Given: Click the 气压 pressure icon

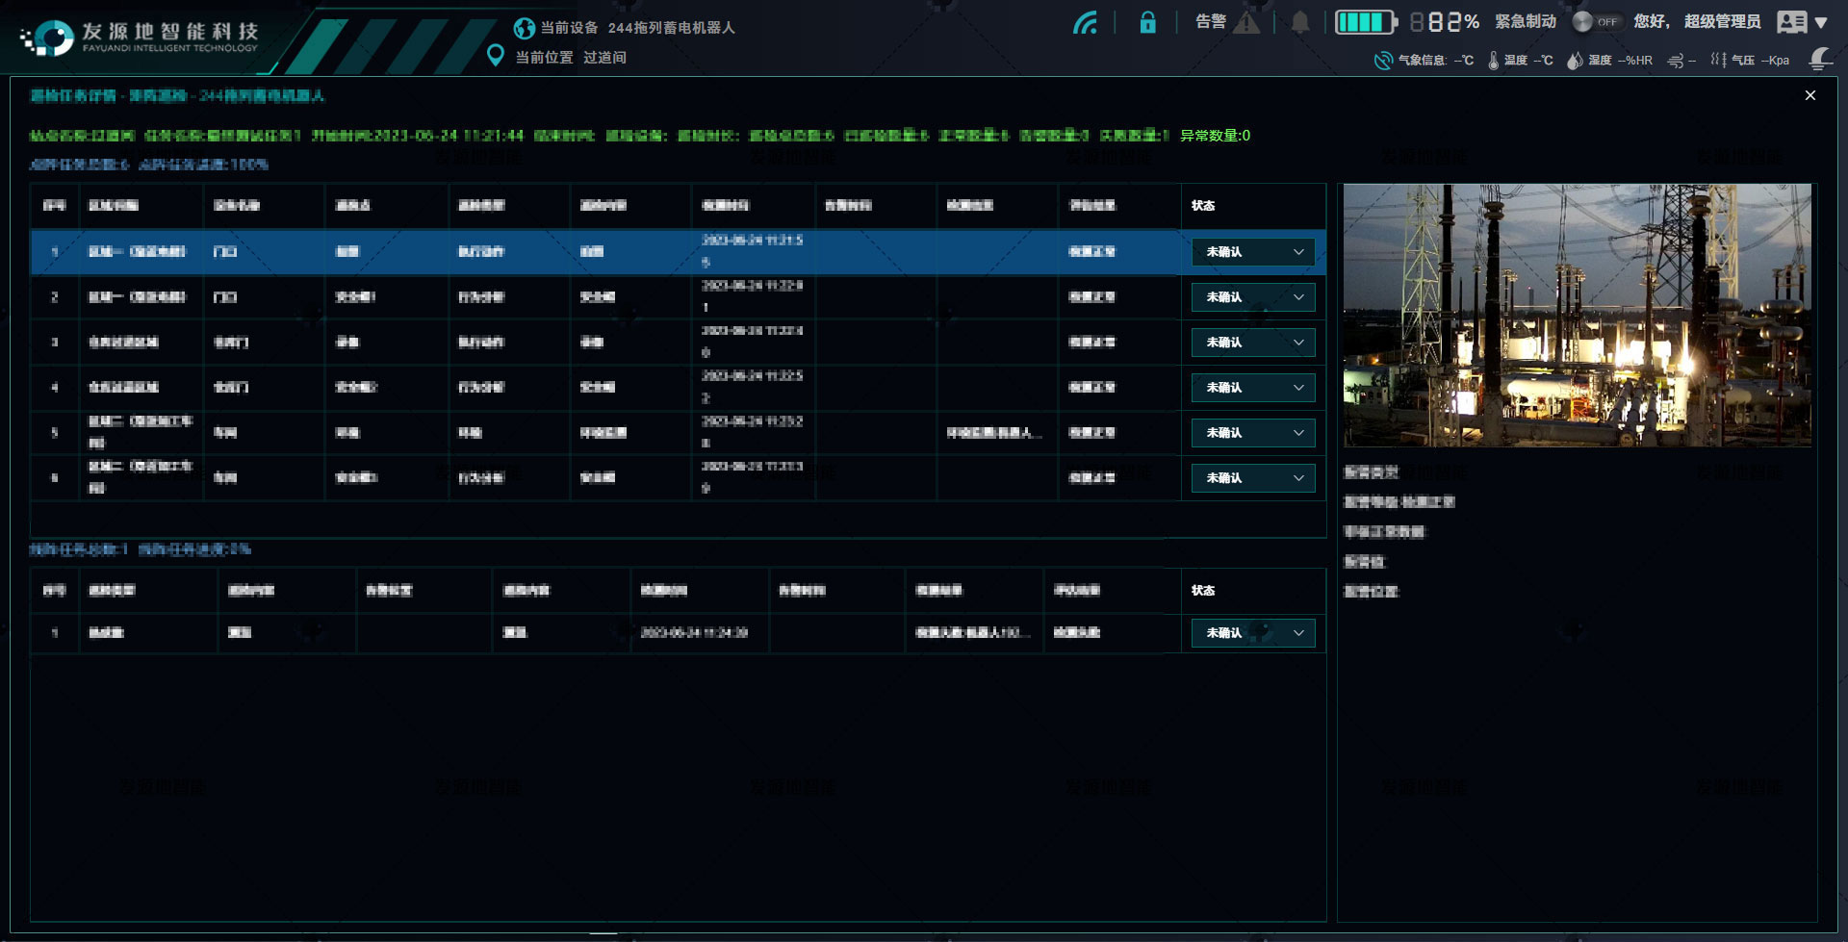Looking at the screenshot, I should click(1718, 60).
